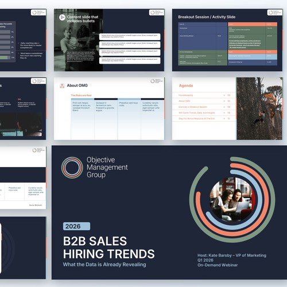The width and height of the screenshot is (287, 287).
Task: Click the arrow in the Stay For Bonus Resource row
Action: point(224,119)
